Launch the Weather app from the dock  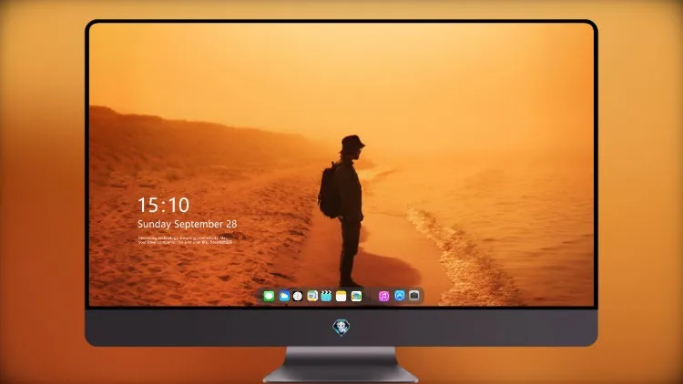(x=284, y=297)
